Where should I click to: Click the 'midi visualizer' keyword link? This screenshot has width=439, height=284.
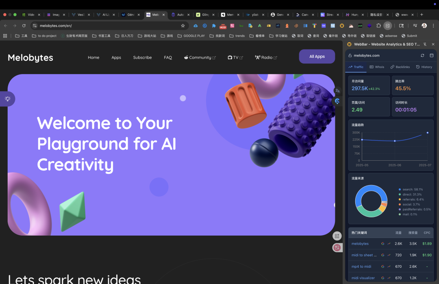pos(363,278)
